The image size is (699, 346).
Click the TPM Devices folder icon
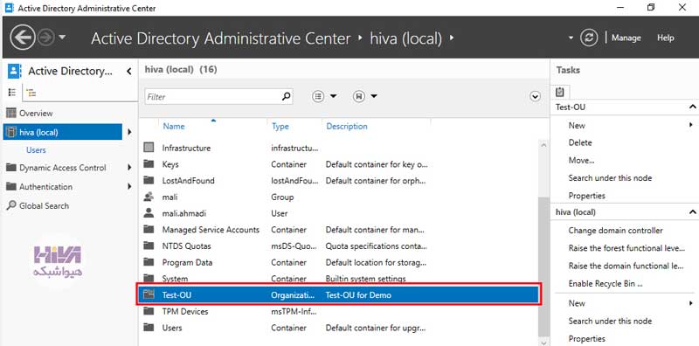[x=149, y=311]
